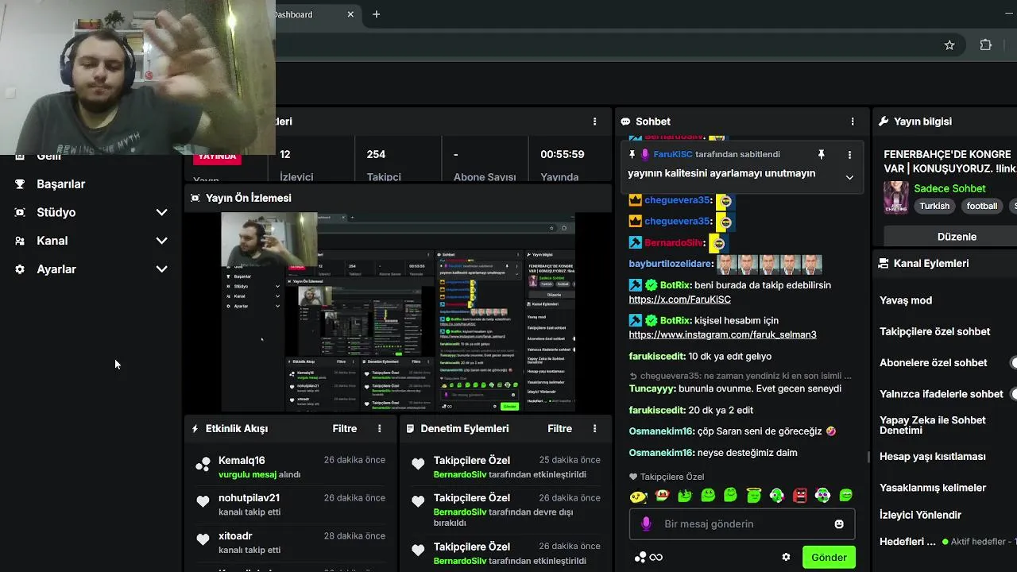1017x572 pixels.
Task: Click Kemalq16 in activity feed
Action: point(242,460)
